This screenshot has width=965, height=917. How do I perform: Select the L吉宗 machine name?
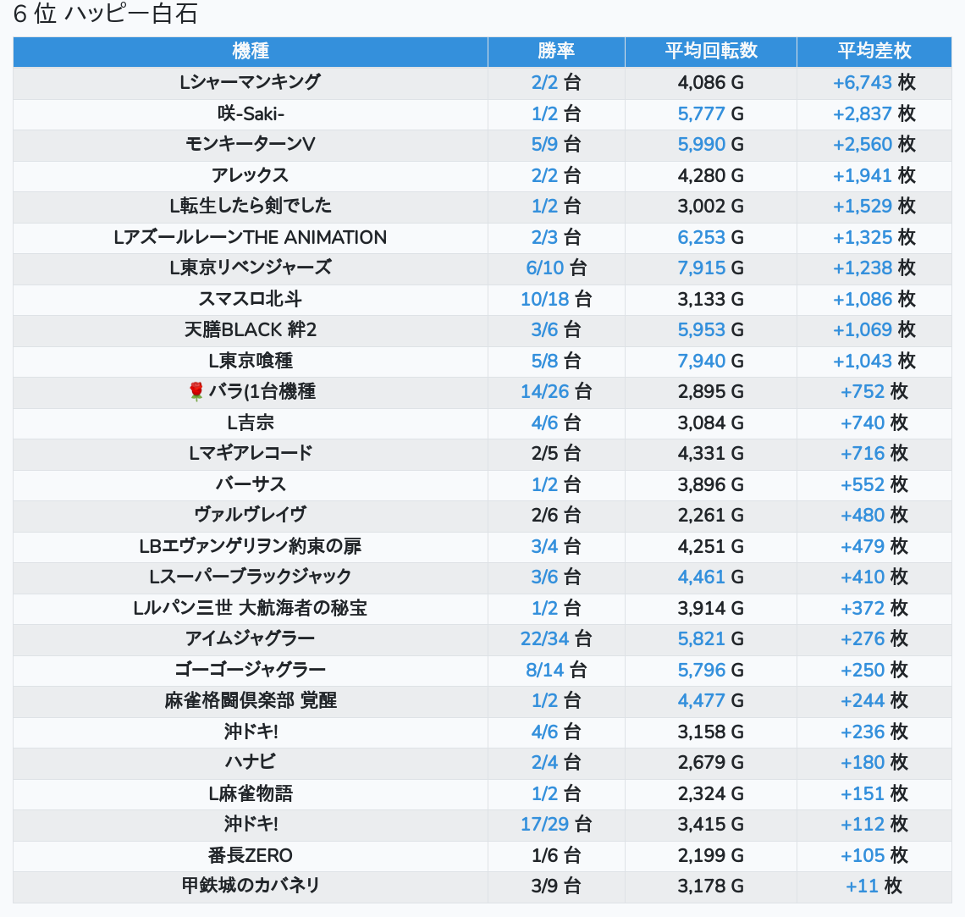click(251, 423)
